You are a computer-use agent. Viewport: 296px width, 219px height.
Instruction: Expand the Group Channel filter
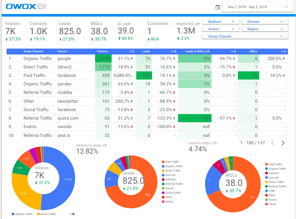pyautogui.click(x=245, y=36)
